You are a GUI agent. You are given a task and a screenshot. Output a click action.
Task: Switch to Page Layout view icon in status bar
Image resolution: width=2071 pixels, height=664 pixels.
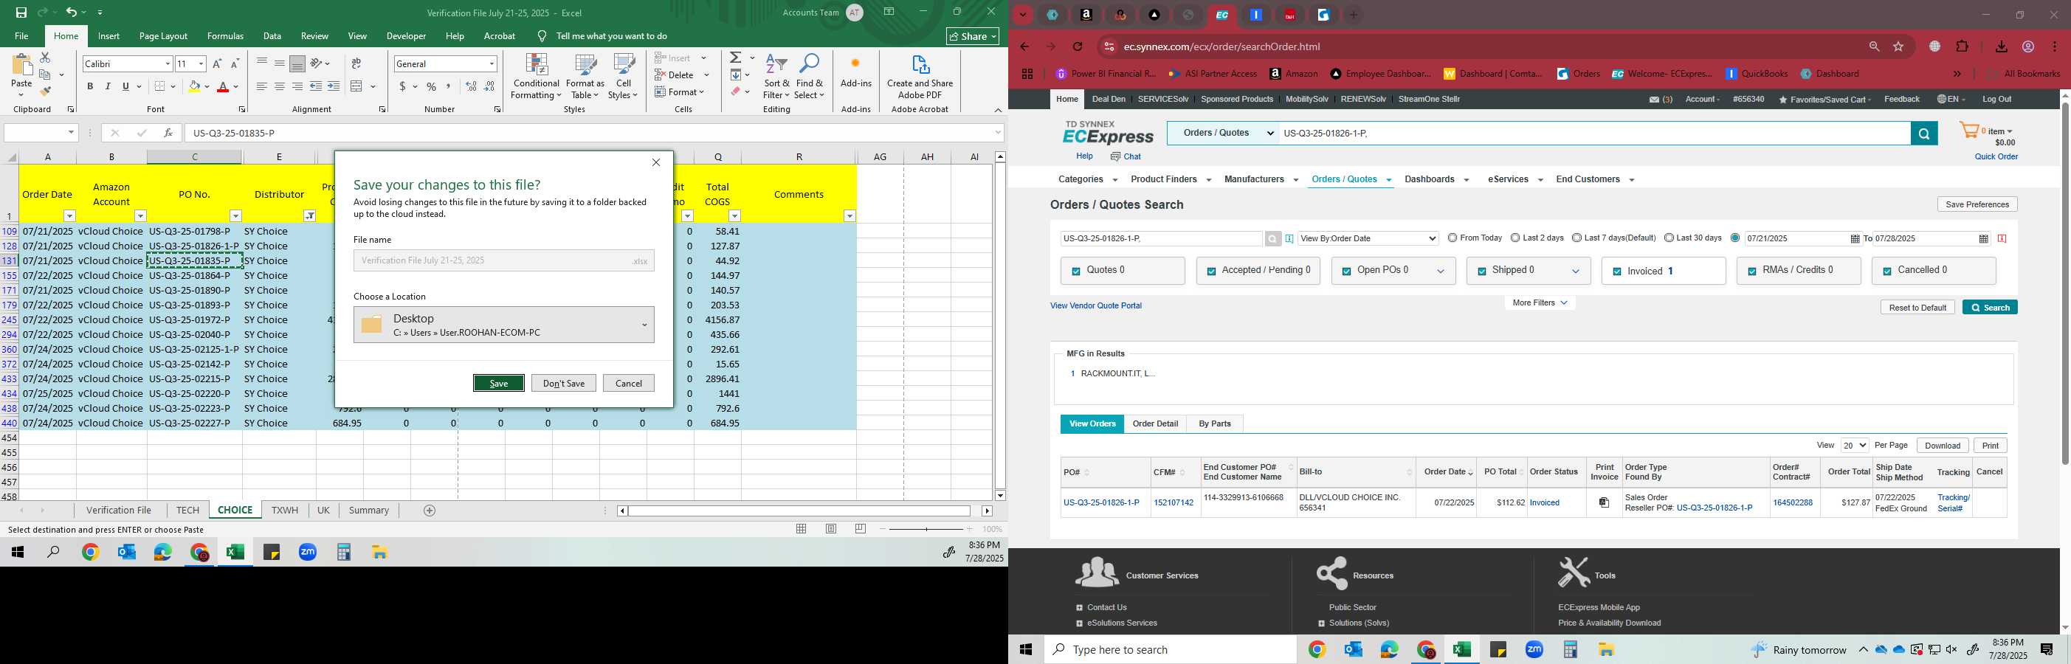click(831, 529)
